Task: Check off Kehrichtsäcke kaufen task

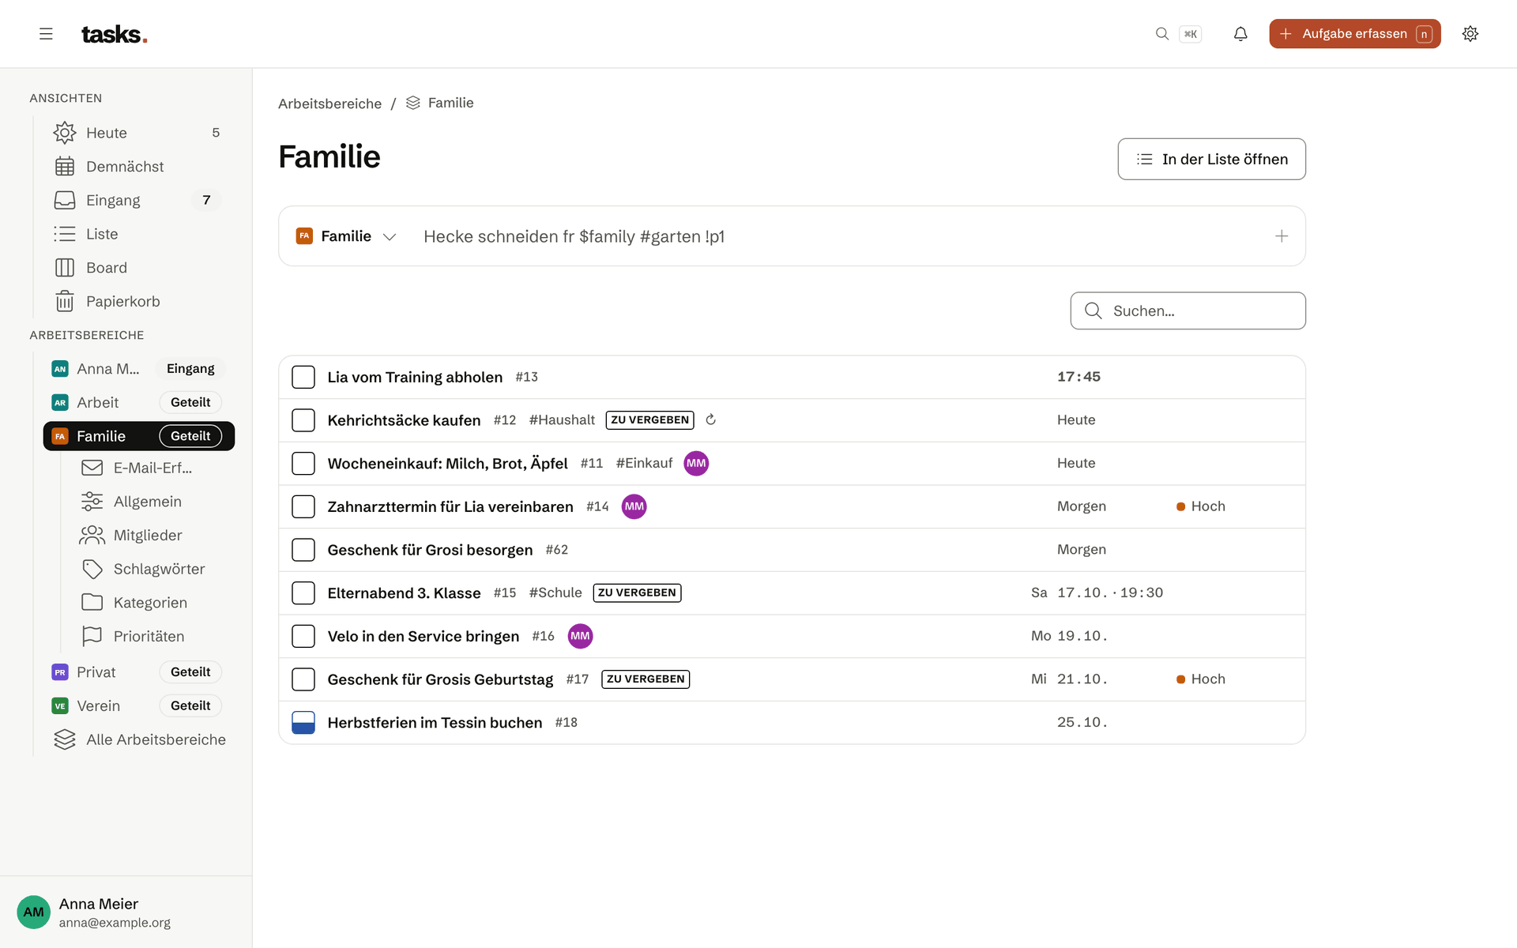Action: (303, 420)
